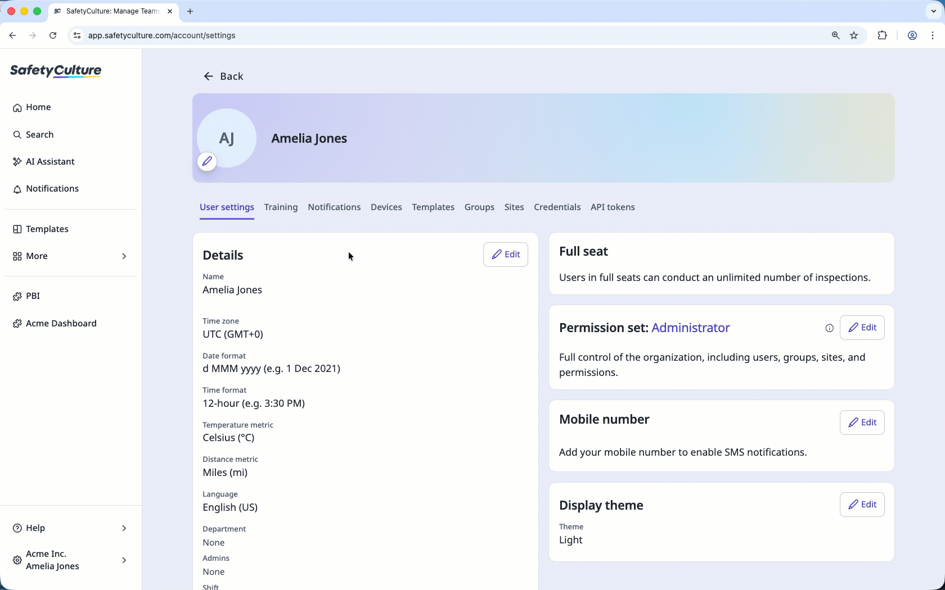Click the More grid icon
Viewport: 945px width, 590px height.
[x=17, y=256]
